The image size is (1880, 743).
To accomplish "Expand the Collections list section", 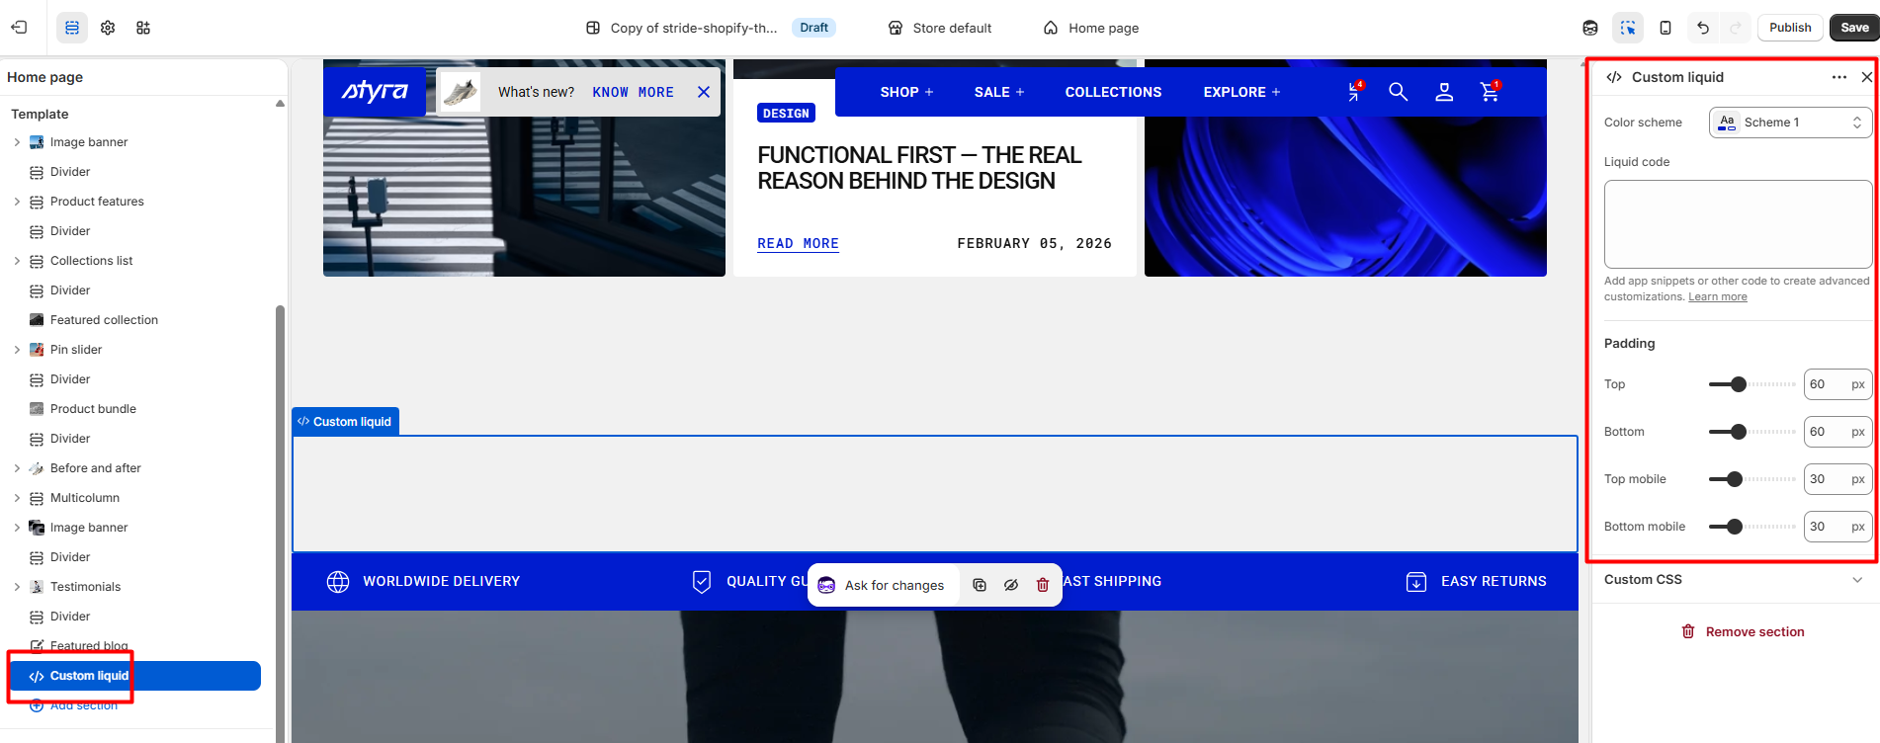I will [17, 261].
